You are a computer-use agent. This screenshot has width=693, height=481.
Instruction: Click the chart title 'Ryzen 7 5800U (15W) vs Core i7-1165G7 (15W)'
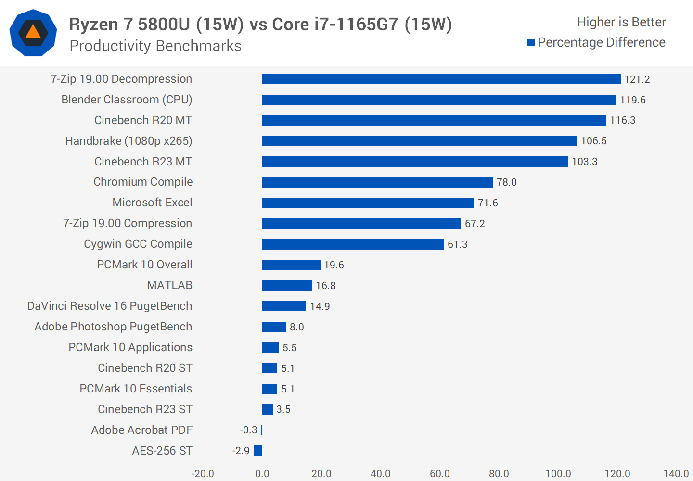pos(260,24)
